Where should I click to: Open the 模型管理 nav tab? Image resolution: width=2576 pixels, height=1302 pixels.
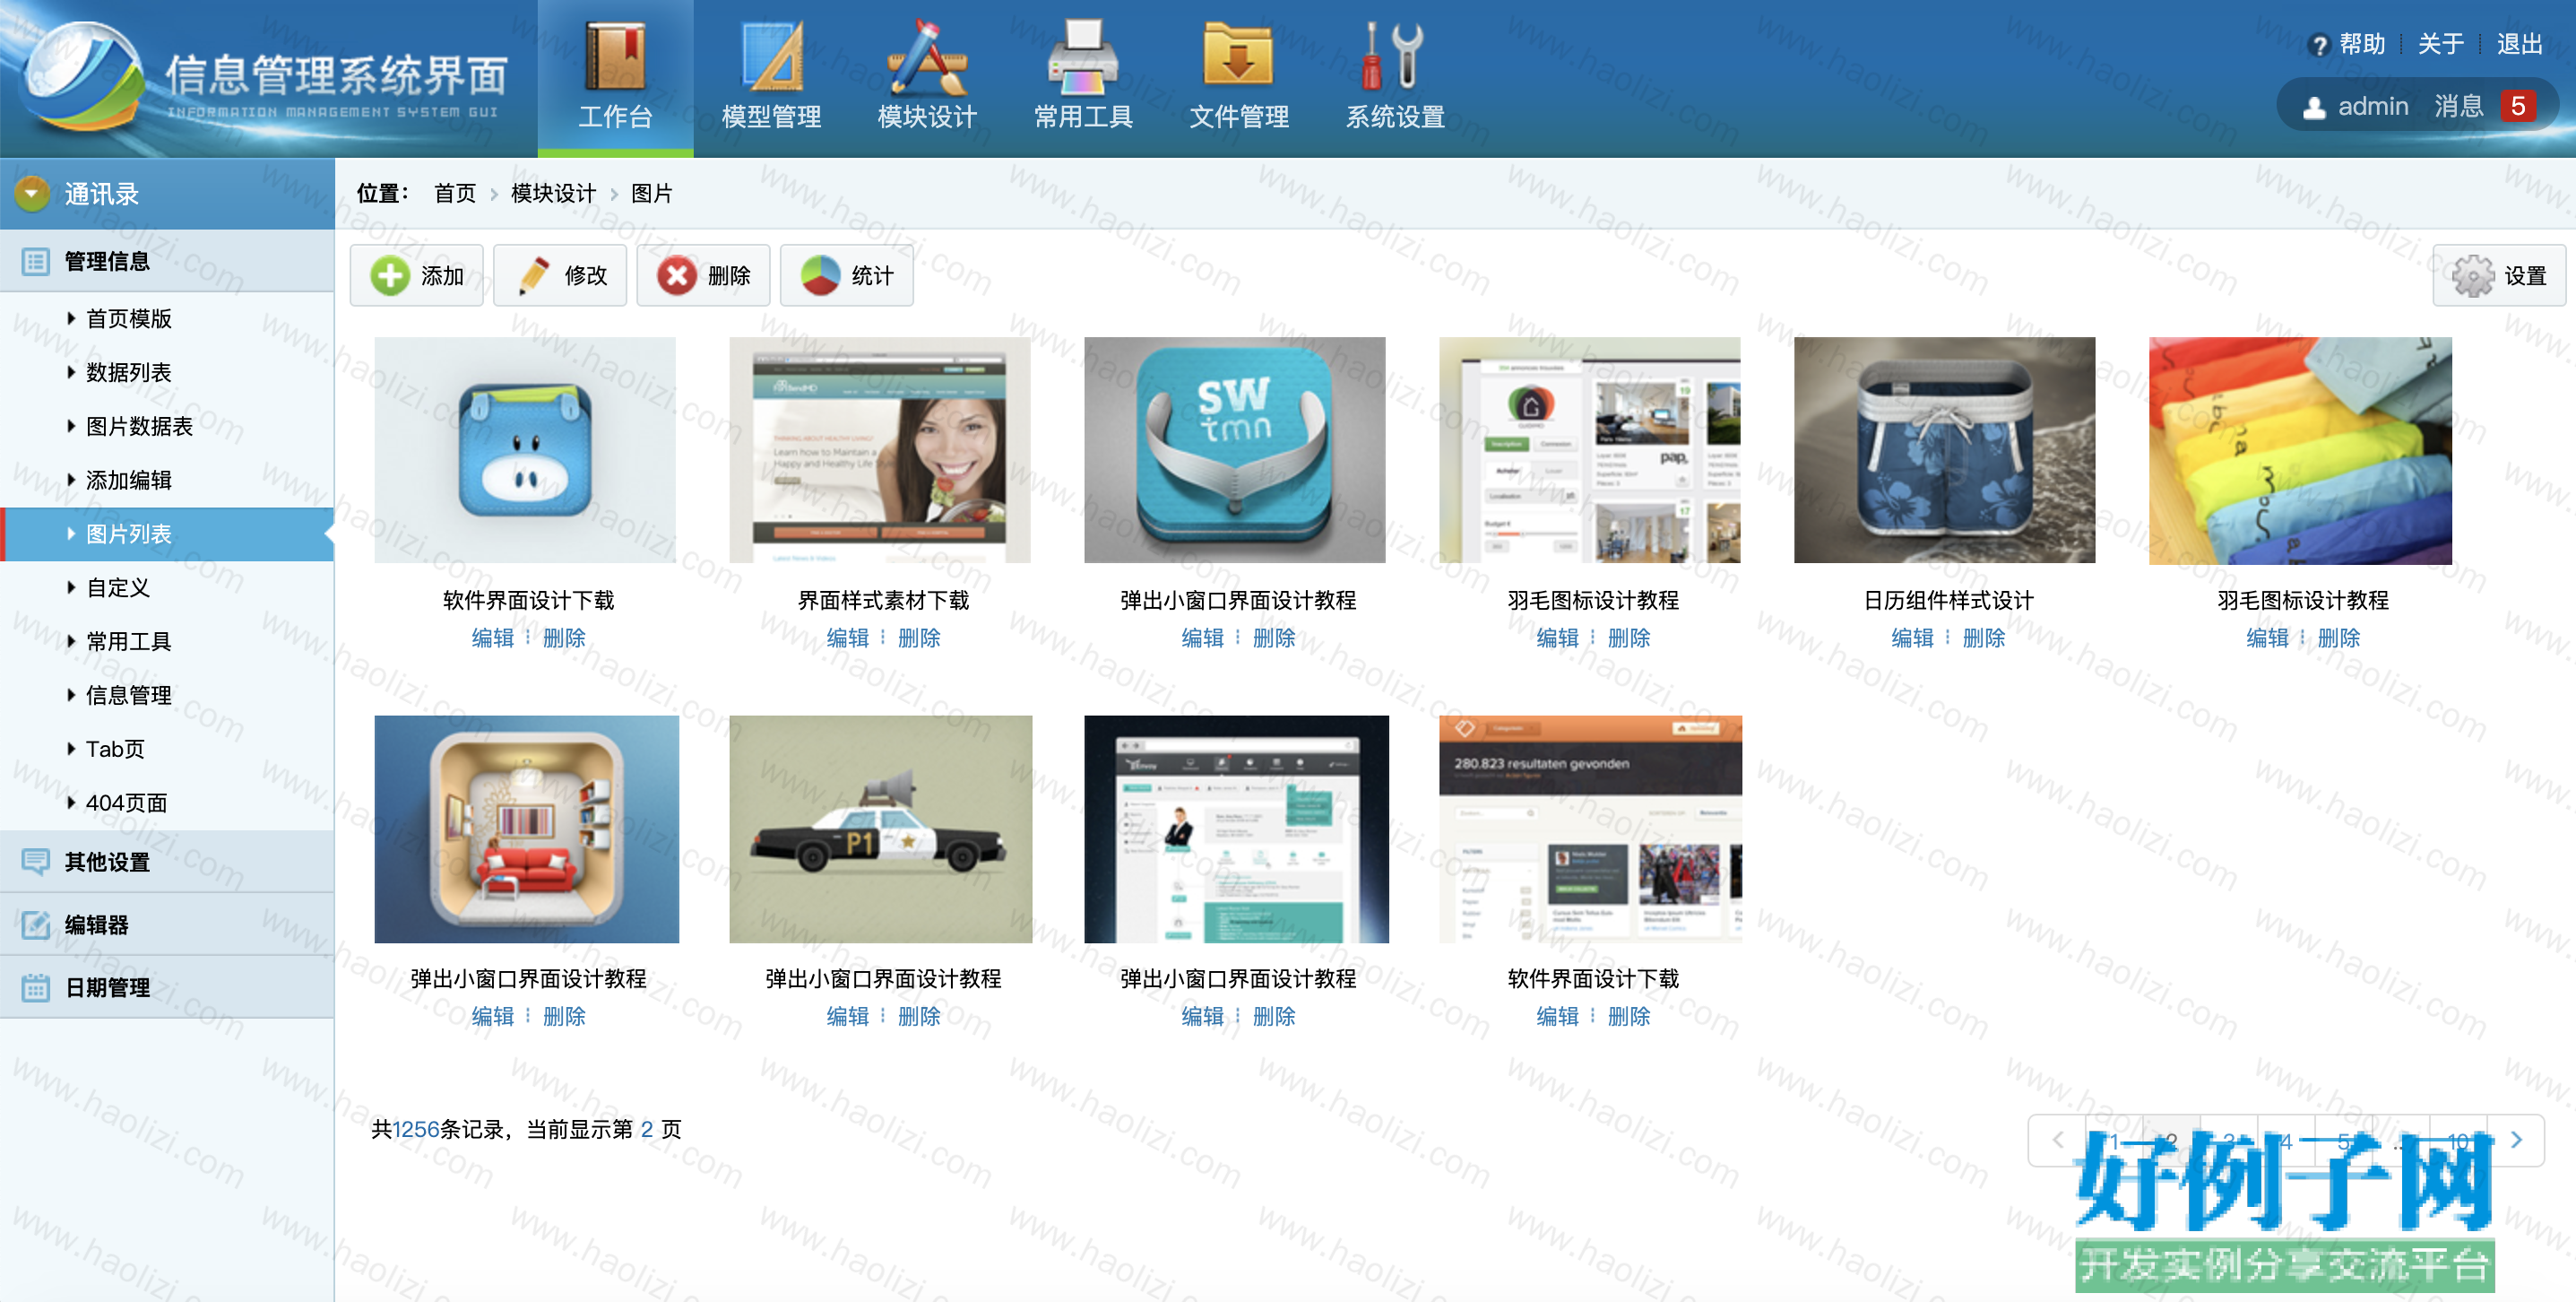click(771, 78)
